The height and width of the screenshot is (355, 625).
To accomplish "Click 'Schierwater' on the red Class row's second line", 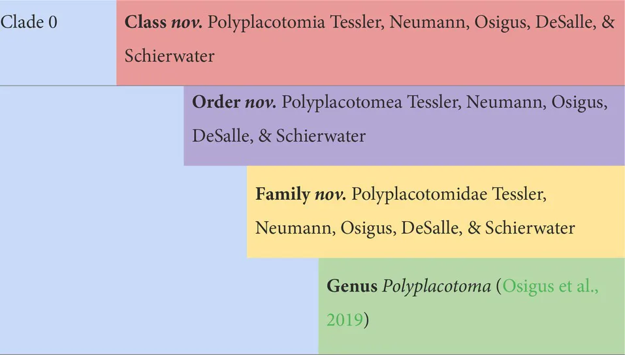I will click(x=169, y=56).
